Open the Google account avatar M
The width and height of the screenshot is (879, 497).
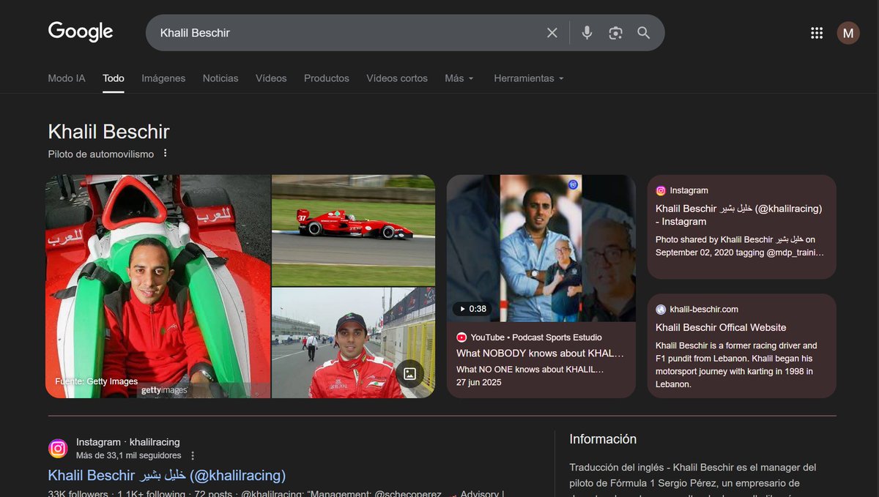[x=848, y=33]
